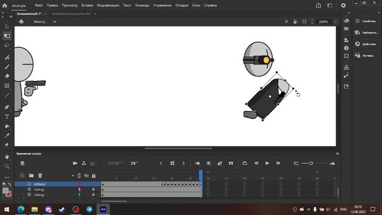
Task: Toggle lock for all layers
Action: pos(94,176)
